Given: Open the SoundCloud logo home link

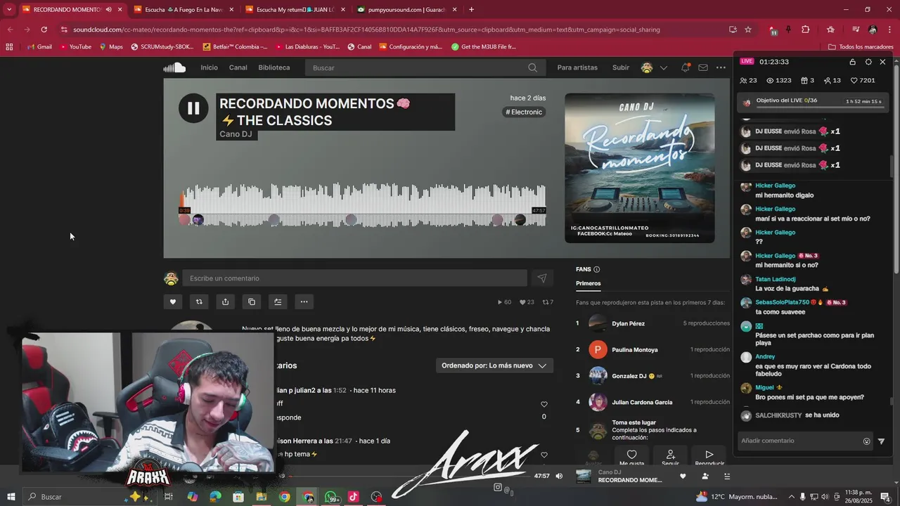Looking at the screenshot, I should 174,67.
